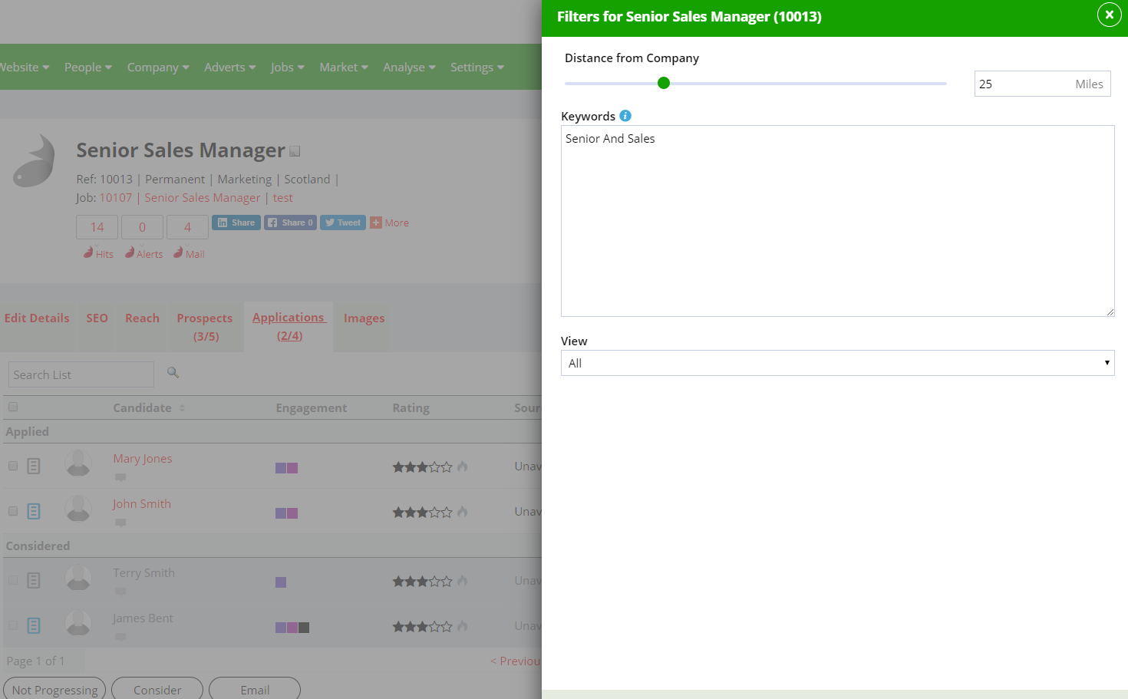Click the Mail chili icon
The image size is (1128, 699).
point(178,252)
